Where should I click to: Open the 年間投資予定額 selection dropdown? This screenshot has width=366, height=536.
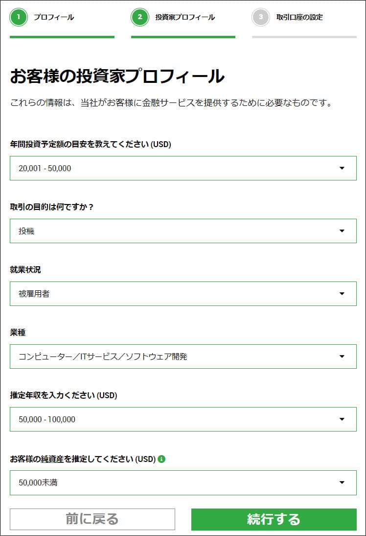point(183,168)
